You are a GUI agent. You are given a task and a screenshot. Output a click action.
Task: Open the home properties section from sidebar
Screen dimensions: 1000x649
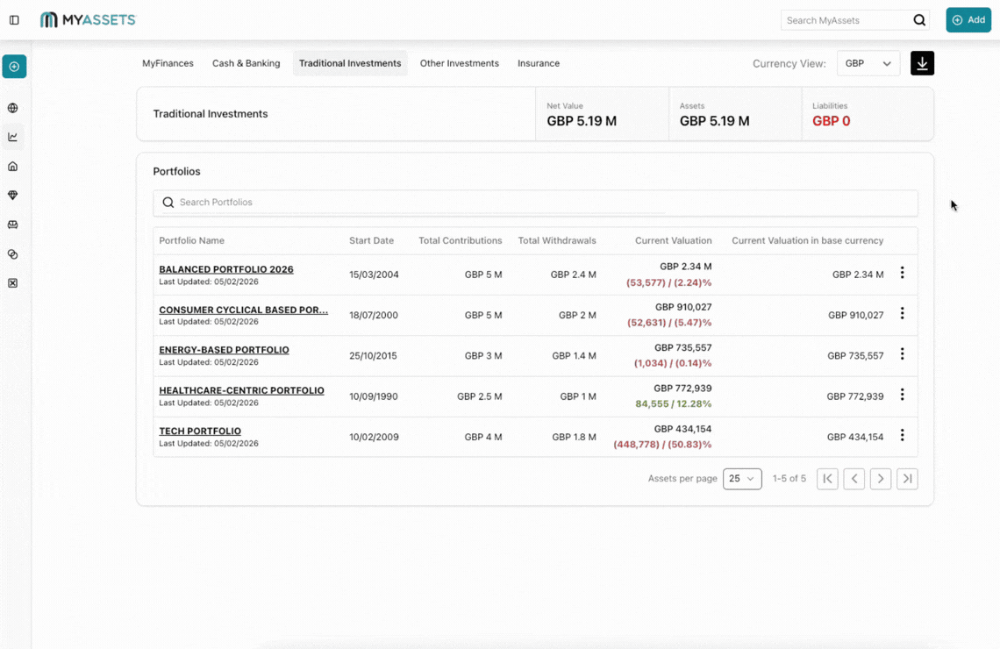click(13, 166)
